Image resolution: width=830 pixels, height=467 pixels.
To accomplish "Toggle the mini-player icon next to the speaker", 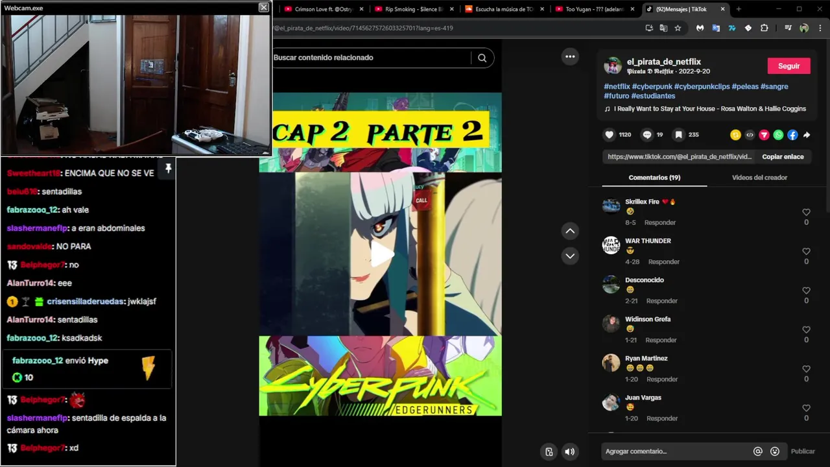I will 549,452.
